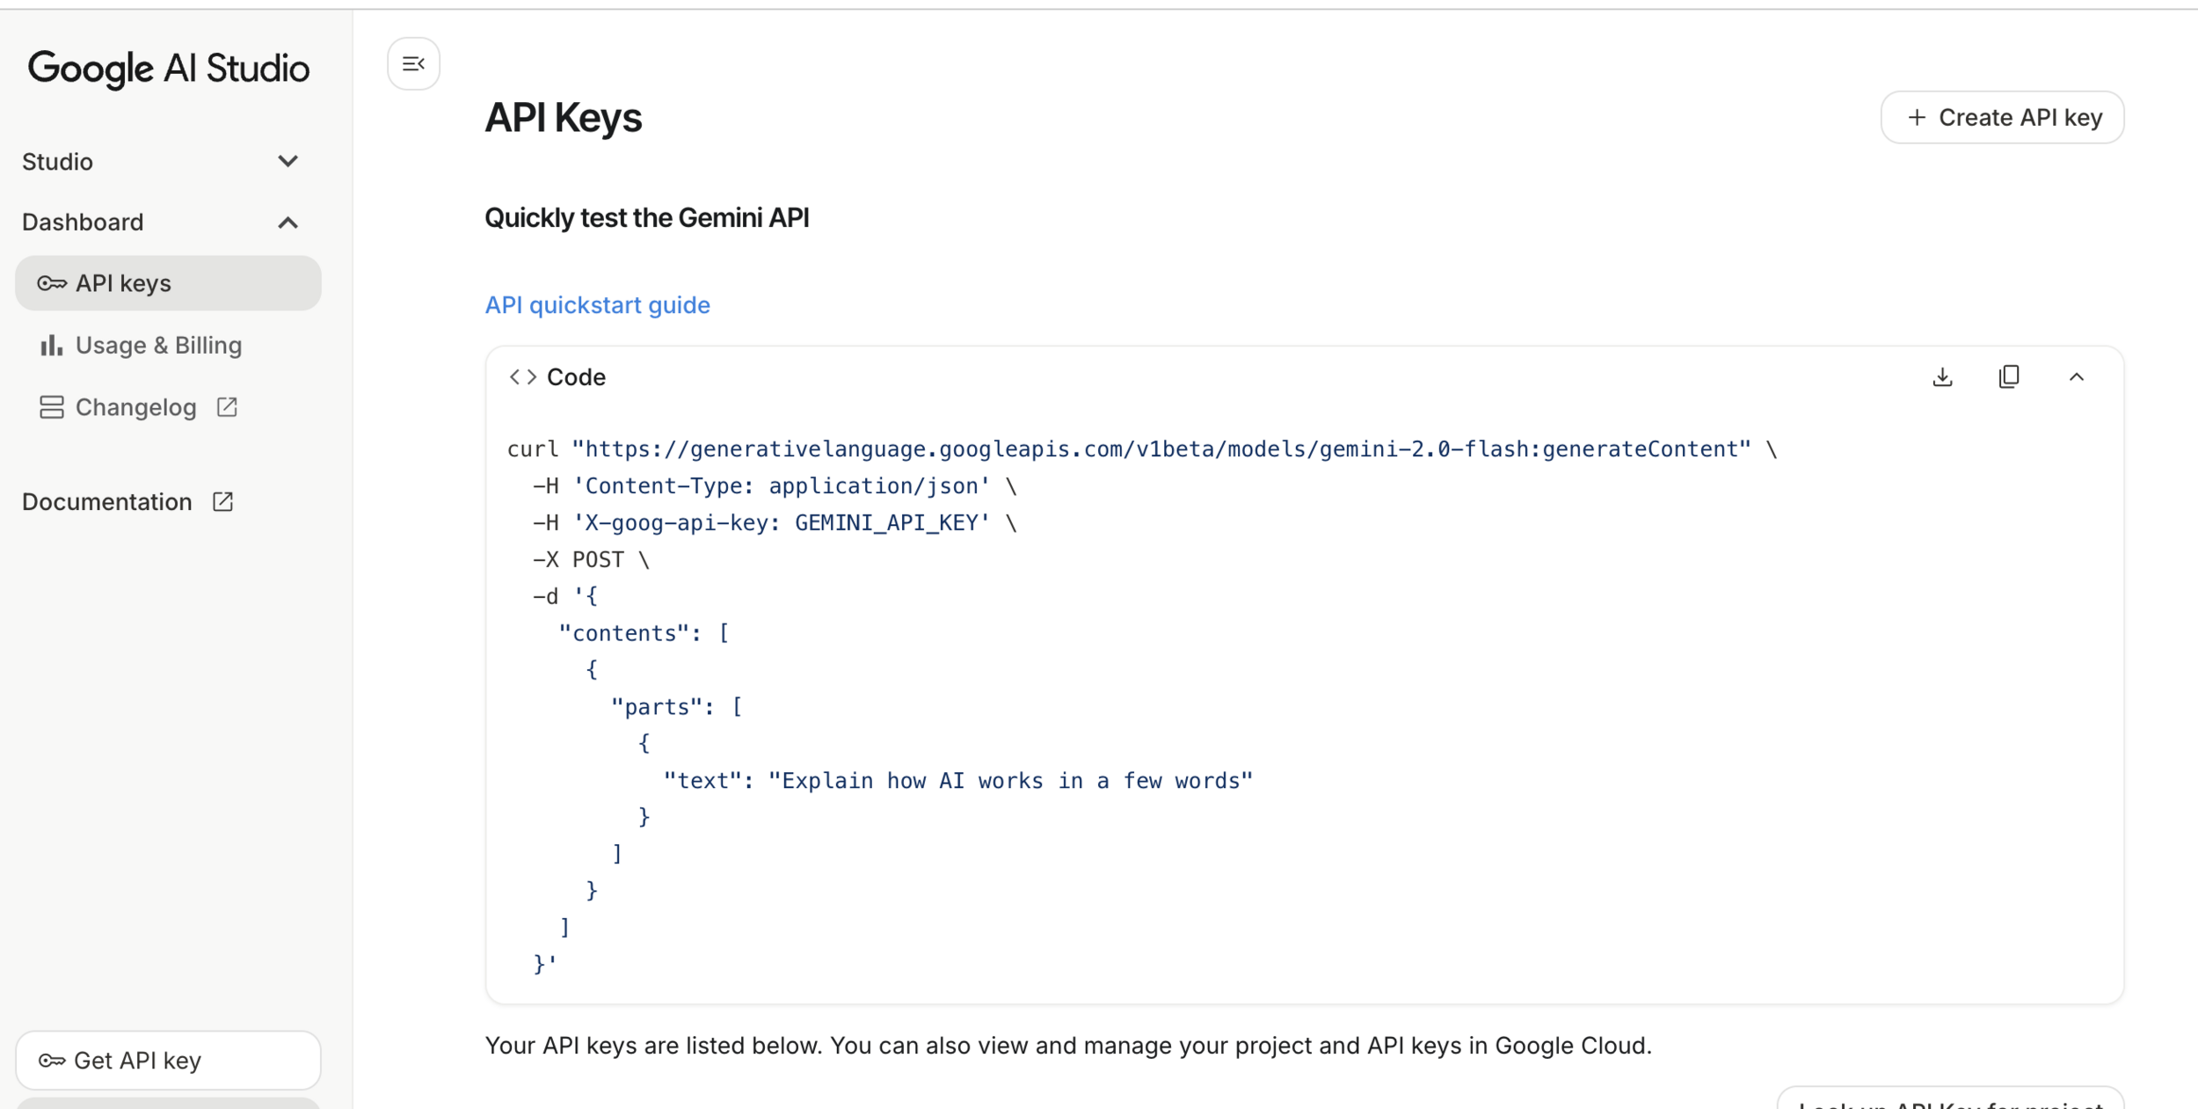Go to Usage & Billing
Screen dimensions: 2198x1109
pyautogui.click(x=158, y=346)
